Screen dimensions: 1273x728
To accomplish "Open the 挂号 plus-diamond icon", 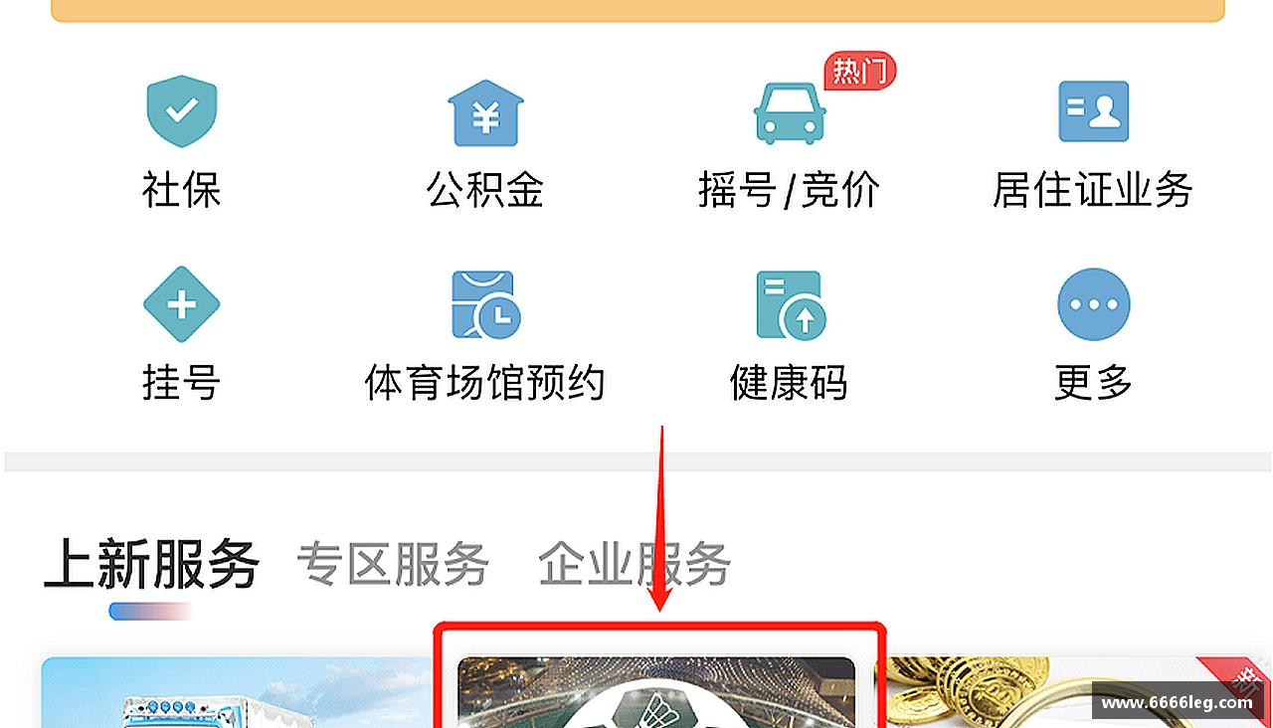I will click(181, 304).
